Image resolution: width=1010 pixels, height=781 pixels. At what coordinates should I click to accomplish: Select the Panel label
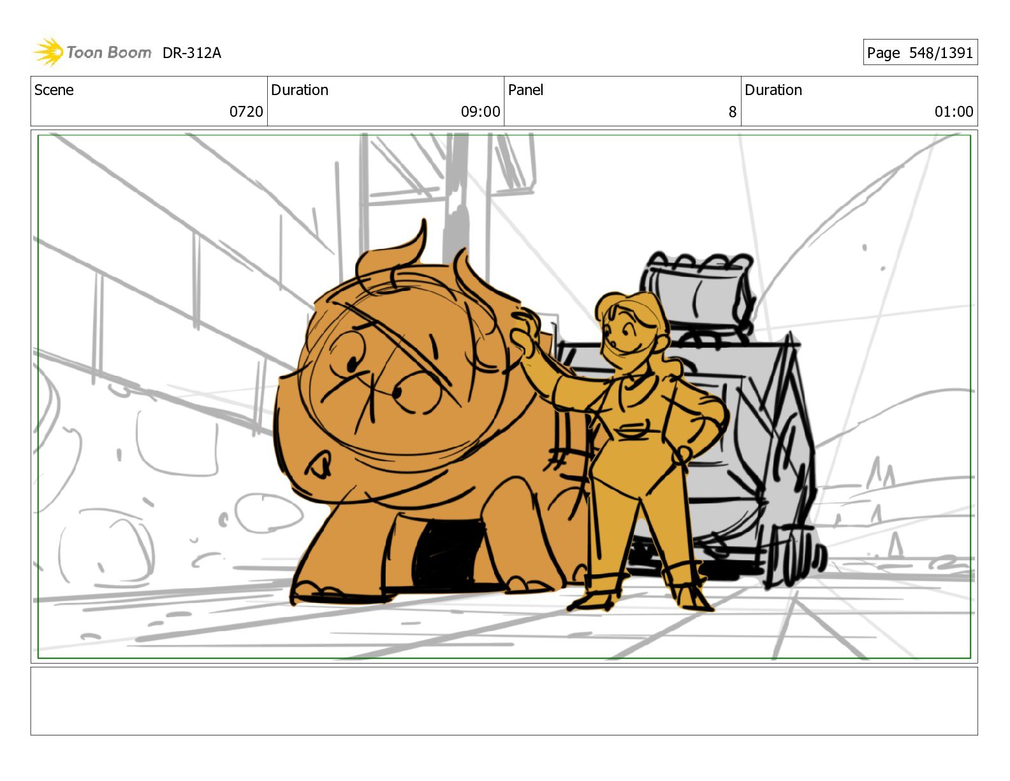click(x=526, y=90)
